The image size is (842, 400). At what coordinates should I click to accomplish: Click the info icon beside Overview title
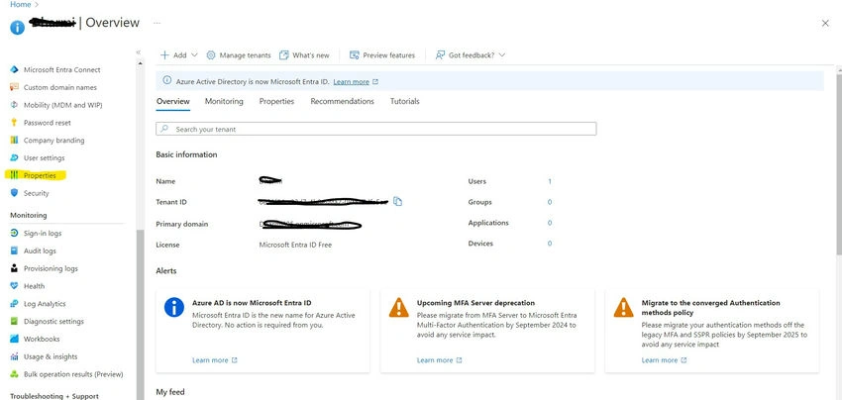click(x=17, y=28)
